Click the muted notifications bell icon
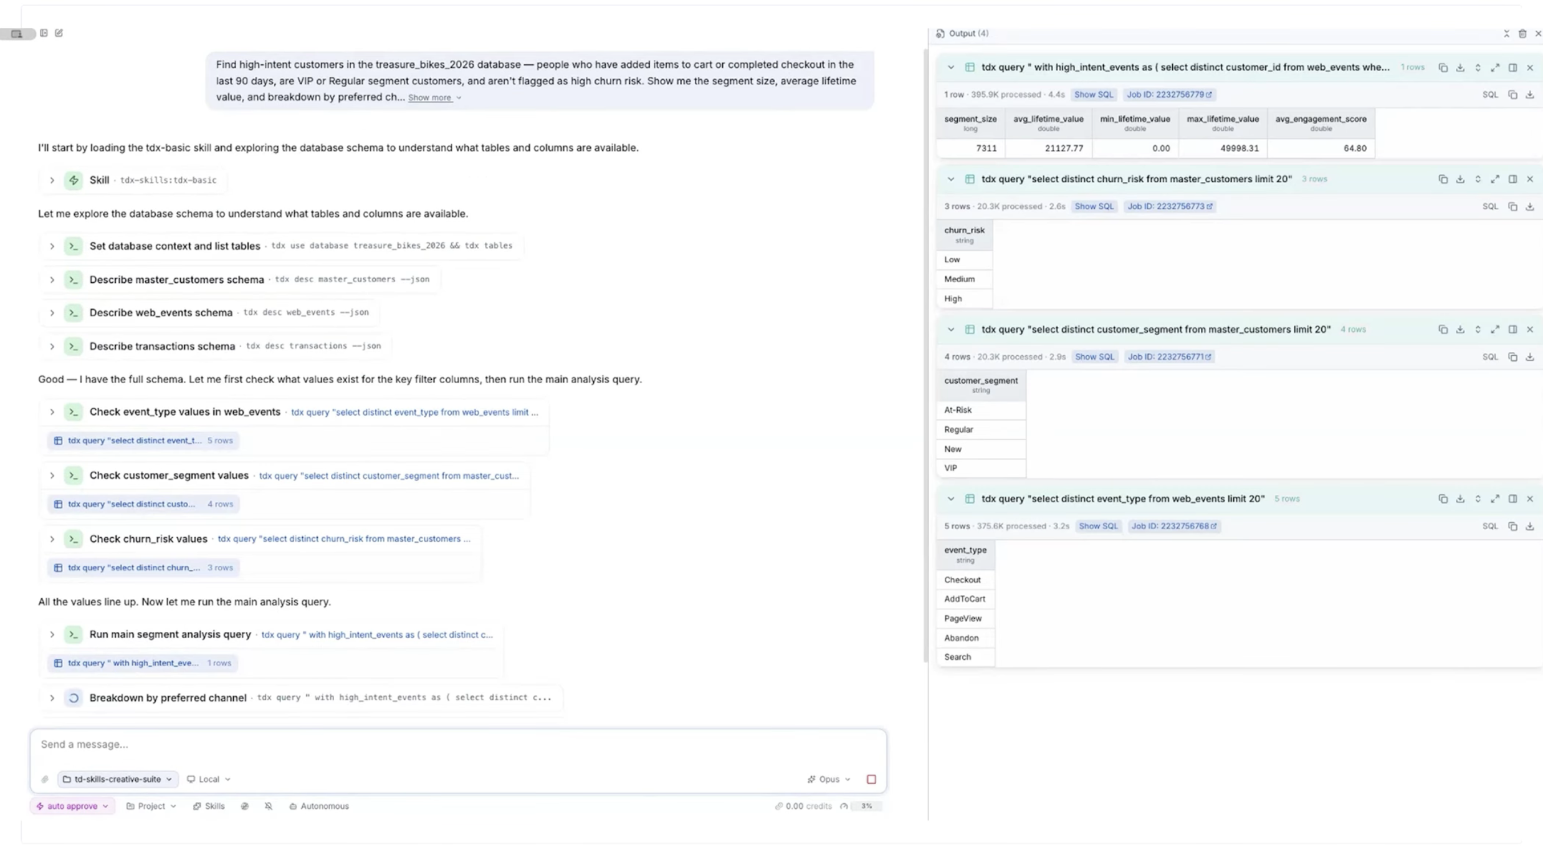 [269, 806]
